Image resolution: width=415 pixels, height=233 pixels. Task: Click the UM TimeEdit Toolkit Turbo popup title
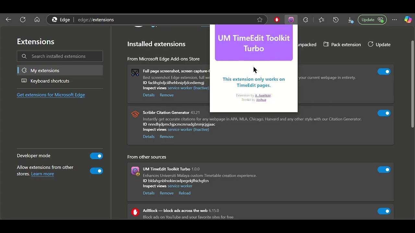[x=254, y=43]
